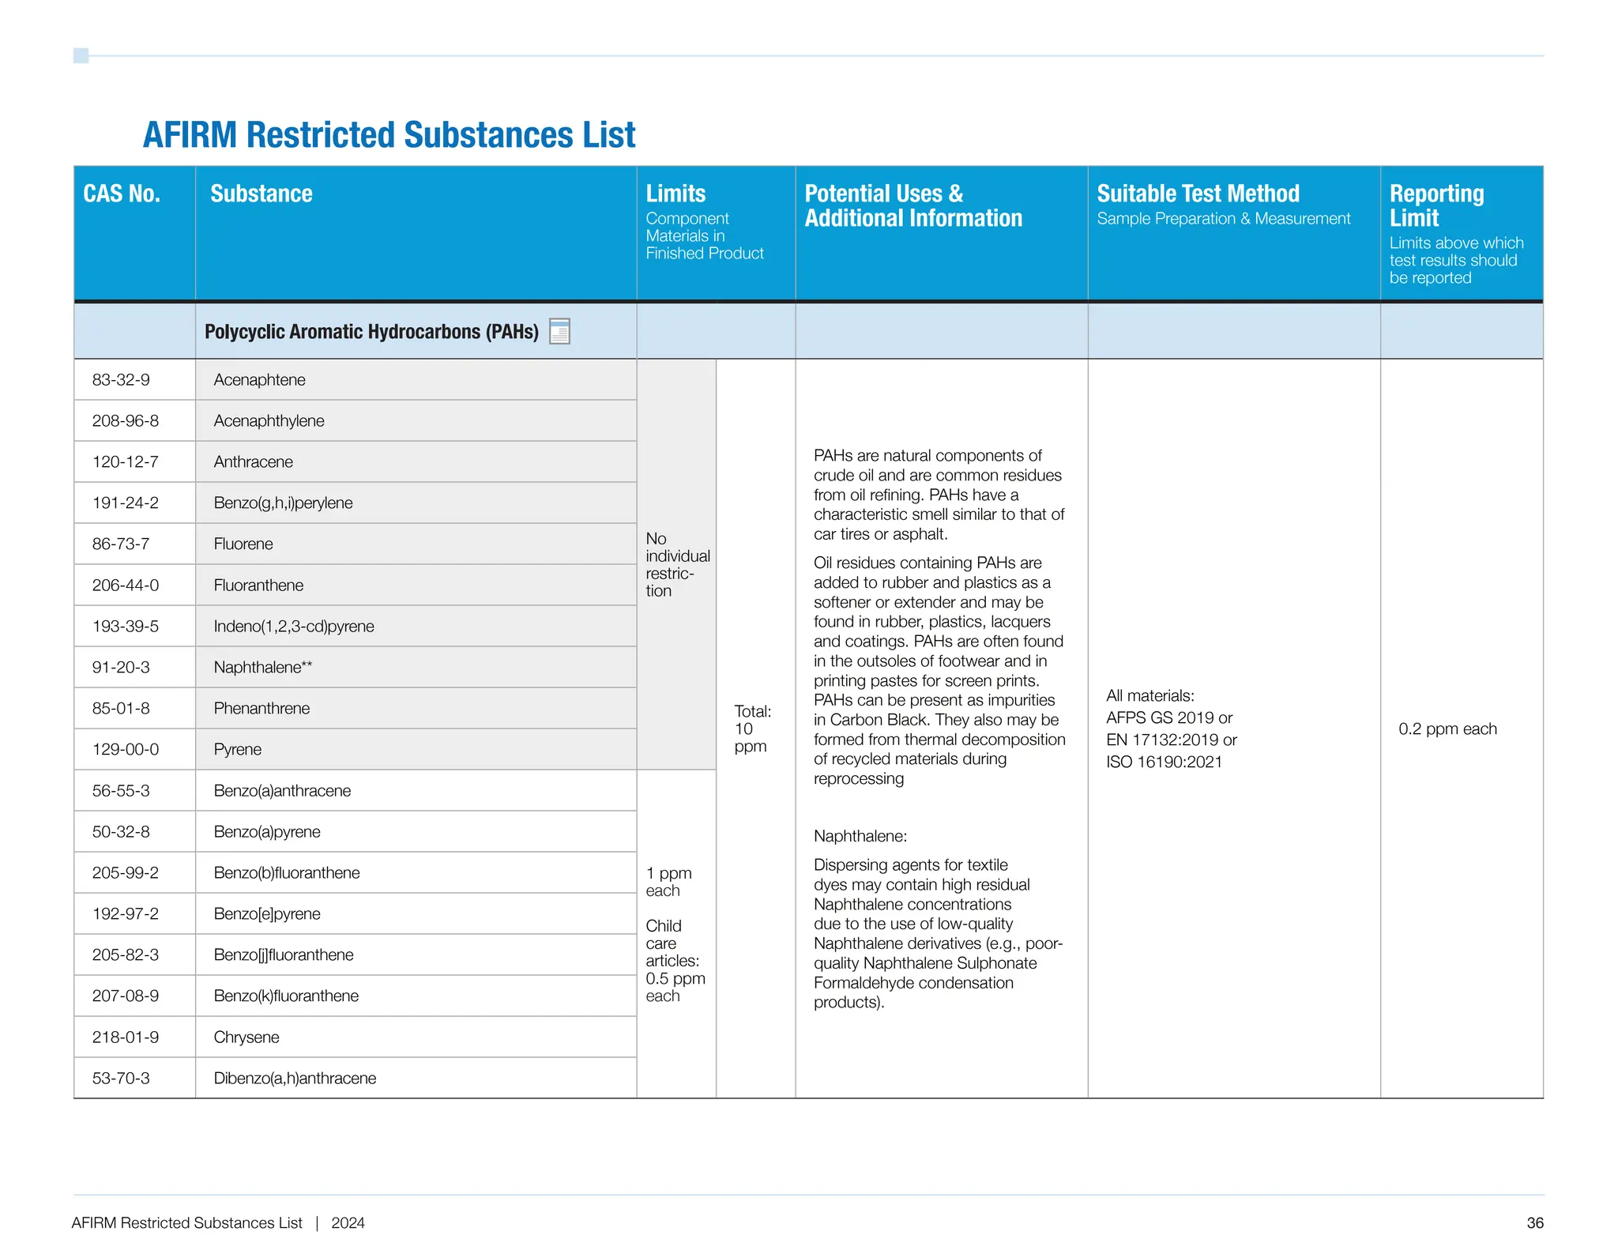Click CAS number 50-32-8
This screenshot has height=1250, width=1618.
[121, 832]
